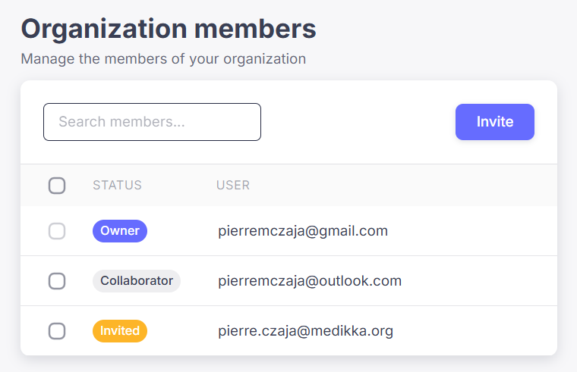Click the Organization members page heading
Viewport: 577px width, 372px height.
(x=169, y=29)
